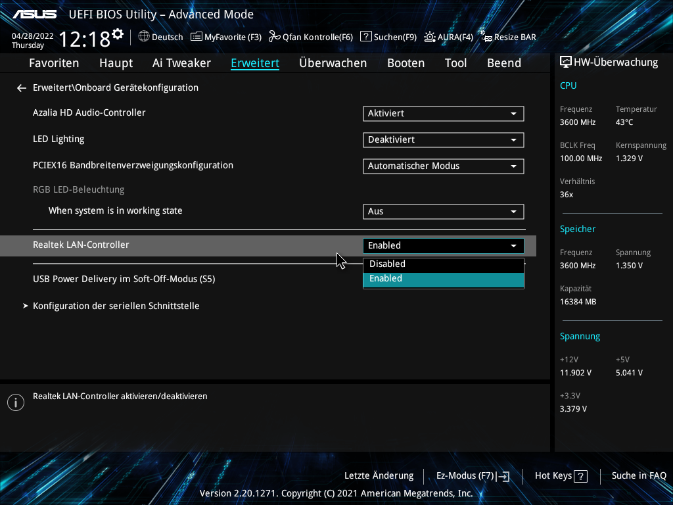This screenshot has width=673, height=505.
Task: Switch to Ez-Modus (F7)
Action: click(473, 476)
